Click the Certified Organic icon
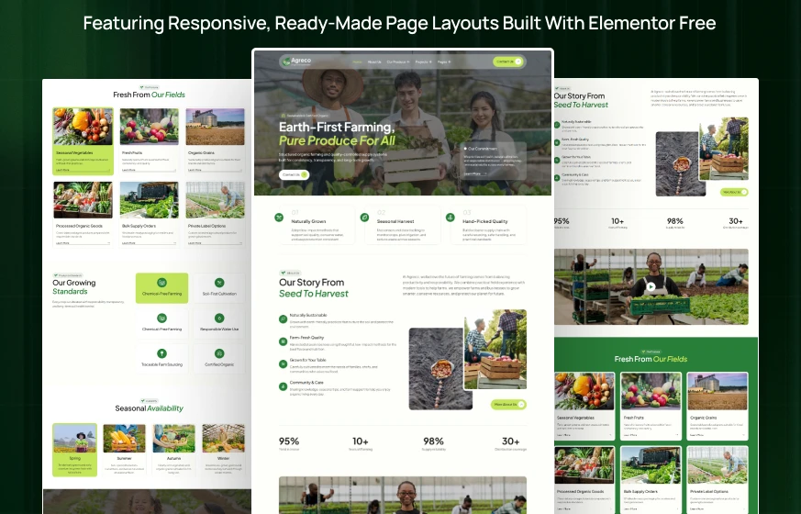The height and width of the screenshot is (514, 801). tap(219, 353)
